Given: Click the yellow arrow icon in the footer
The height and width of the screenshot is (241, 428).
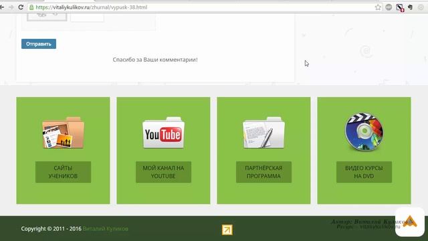Looking at the screenshot, I should [x=227, y=230].
